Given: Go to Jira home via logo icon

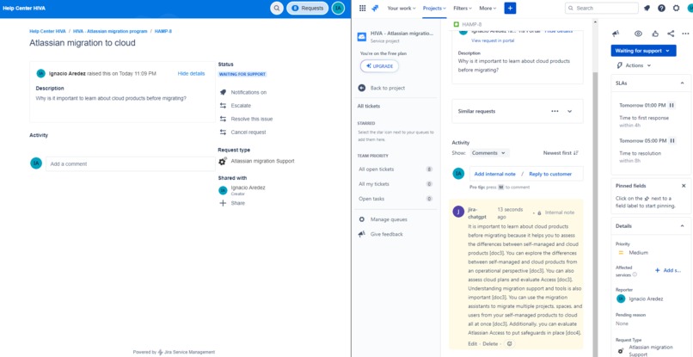Looking at the screenshot, I should click(x=376, y=8).
